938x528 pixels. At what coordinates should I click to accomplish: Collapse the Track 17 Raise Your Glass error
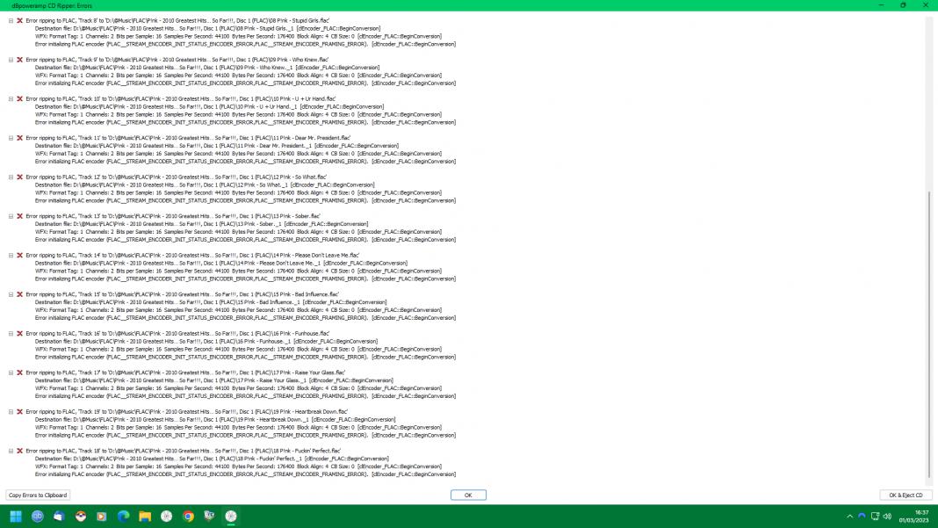tap(11, 373)
